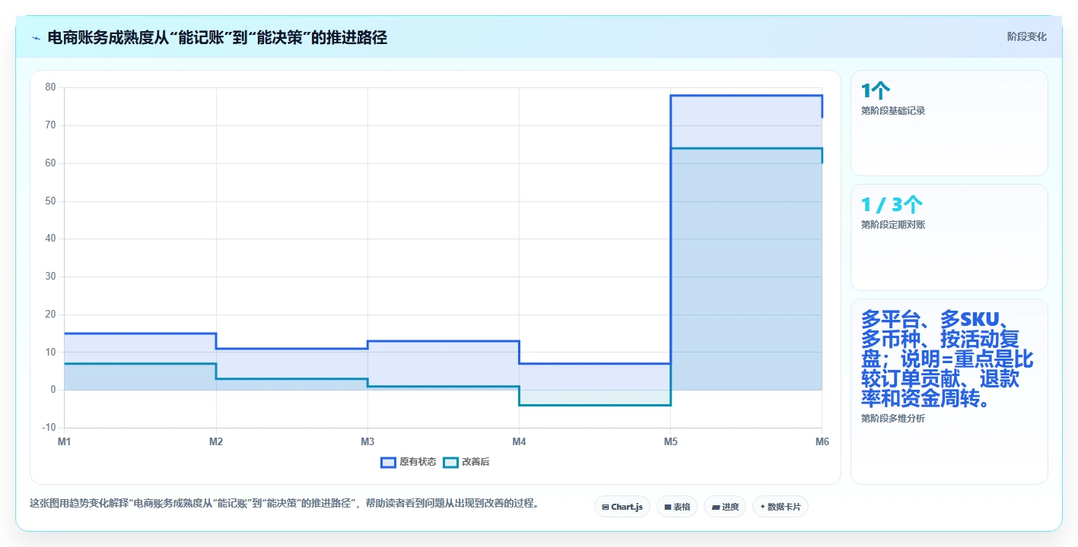This screenshot has height=547, width=1078.
Task: Open the 第阶段基础记录 stat card
Action: coord(949,123)
